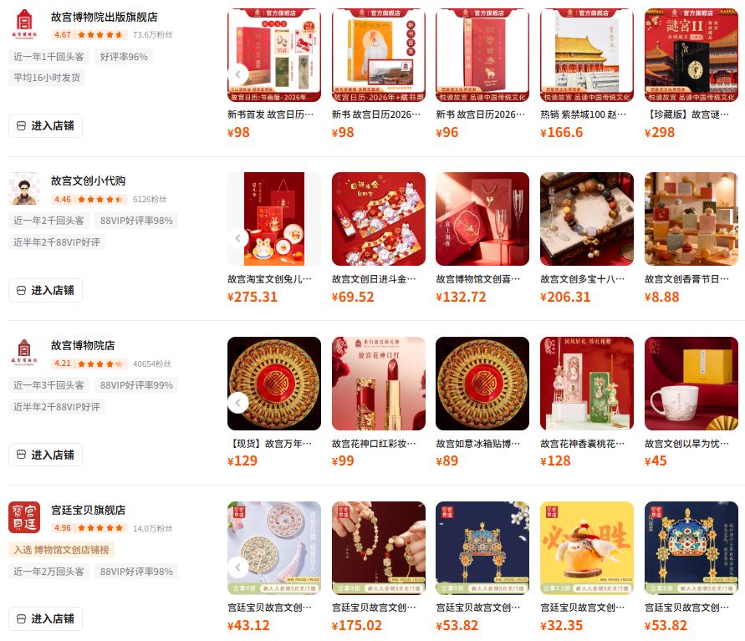This screenshot has width=745, height=641.
Task: Open the ¥32.35 yellow chick product image
Action: click(x=587, y=548)
